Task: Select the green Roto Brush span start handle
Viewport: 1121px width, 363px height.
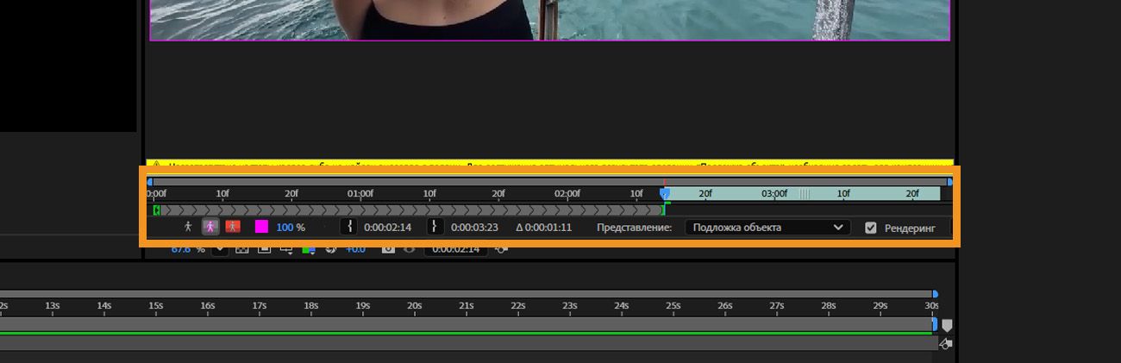Action: pos(156,210)
